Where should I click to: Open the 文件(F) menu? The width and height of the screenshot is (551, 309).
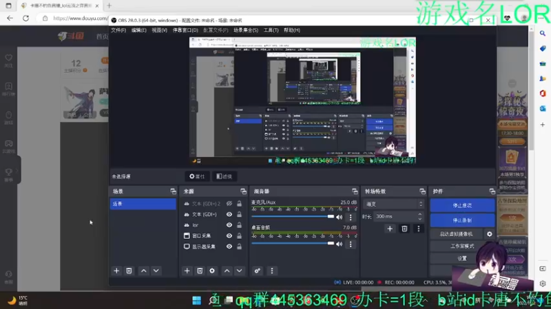pyautogui.click(x=118, y=30)
